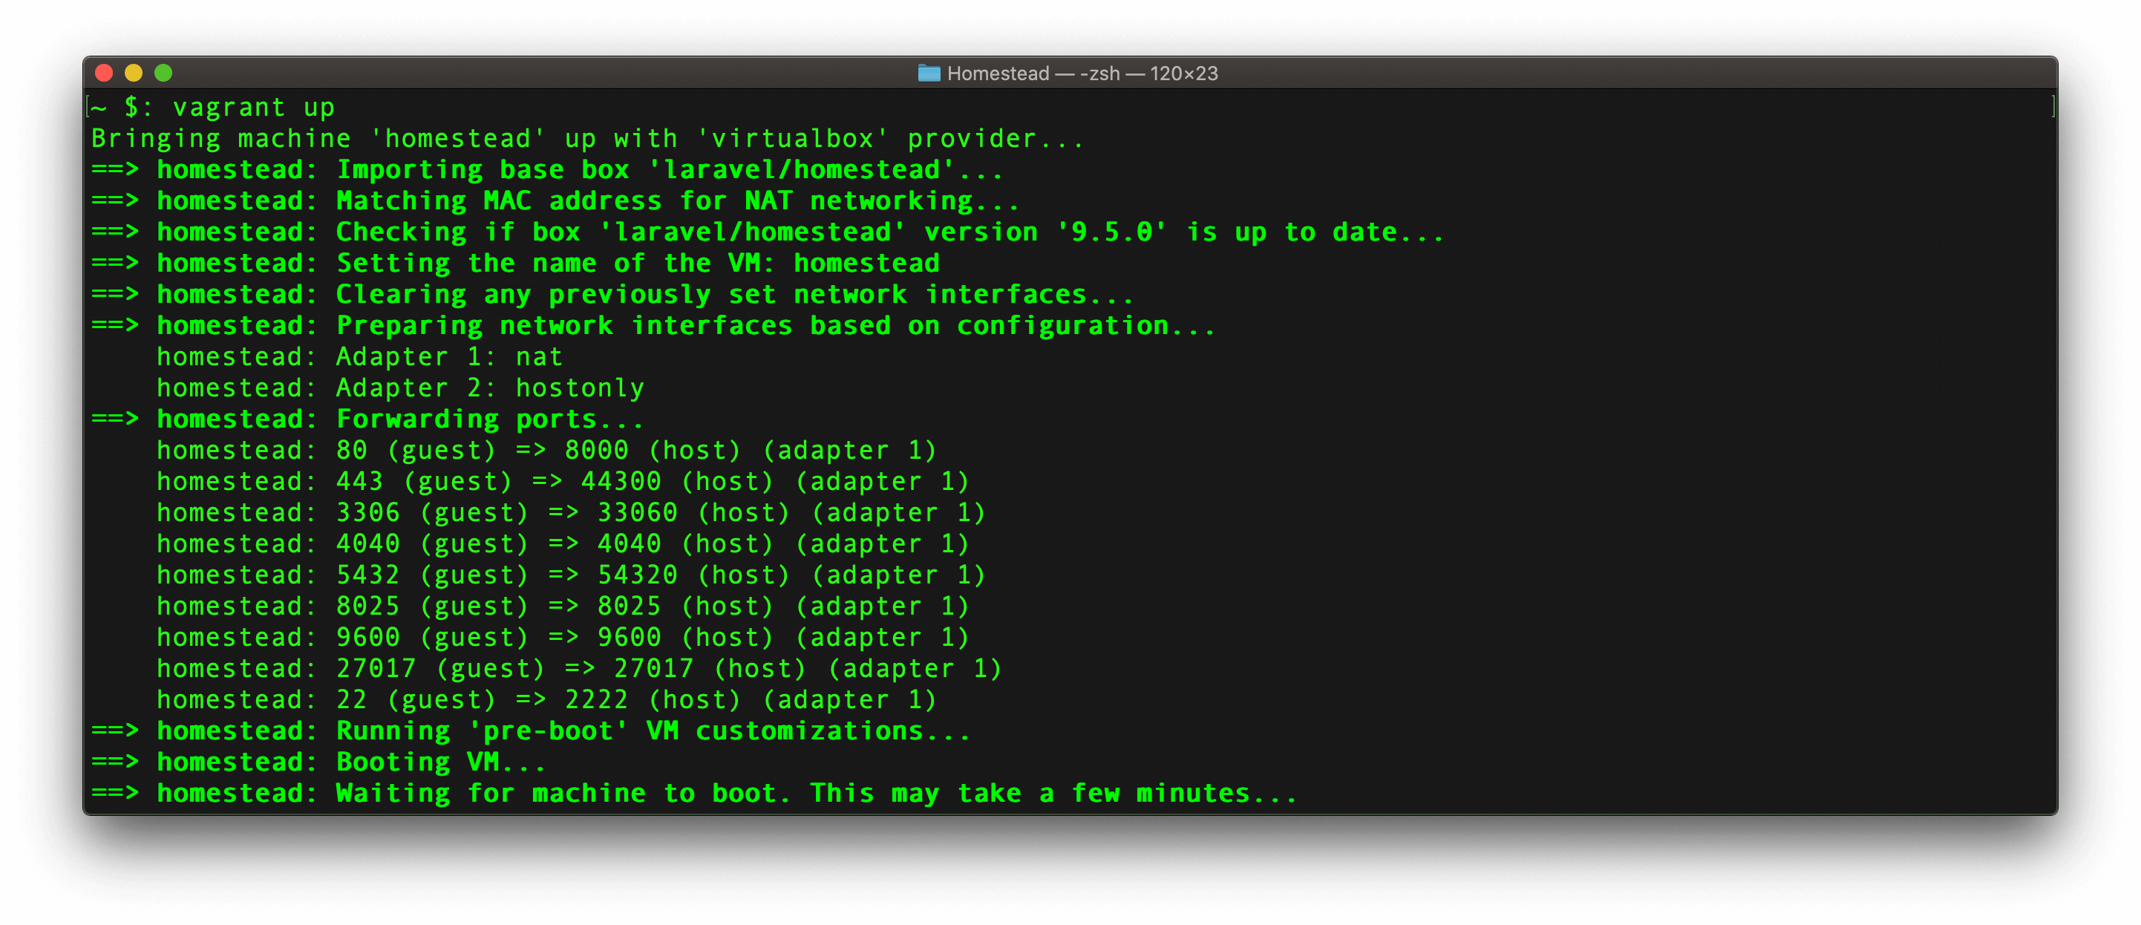Click the yellow minimize window button
The image size is (2141, 925).
coord(134,73)
